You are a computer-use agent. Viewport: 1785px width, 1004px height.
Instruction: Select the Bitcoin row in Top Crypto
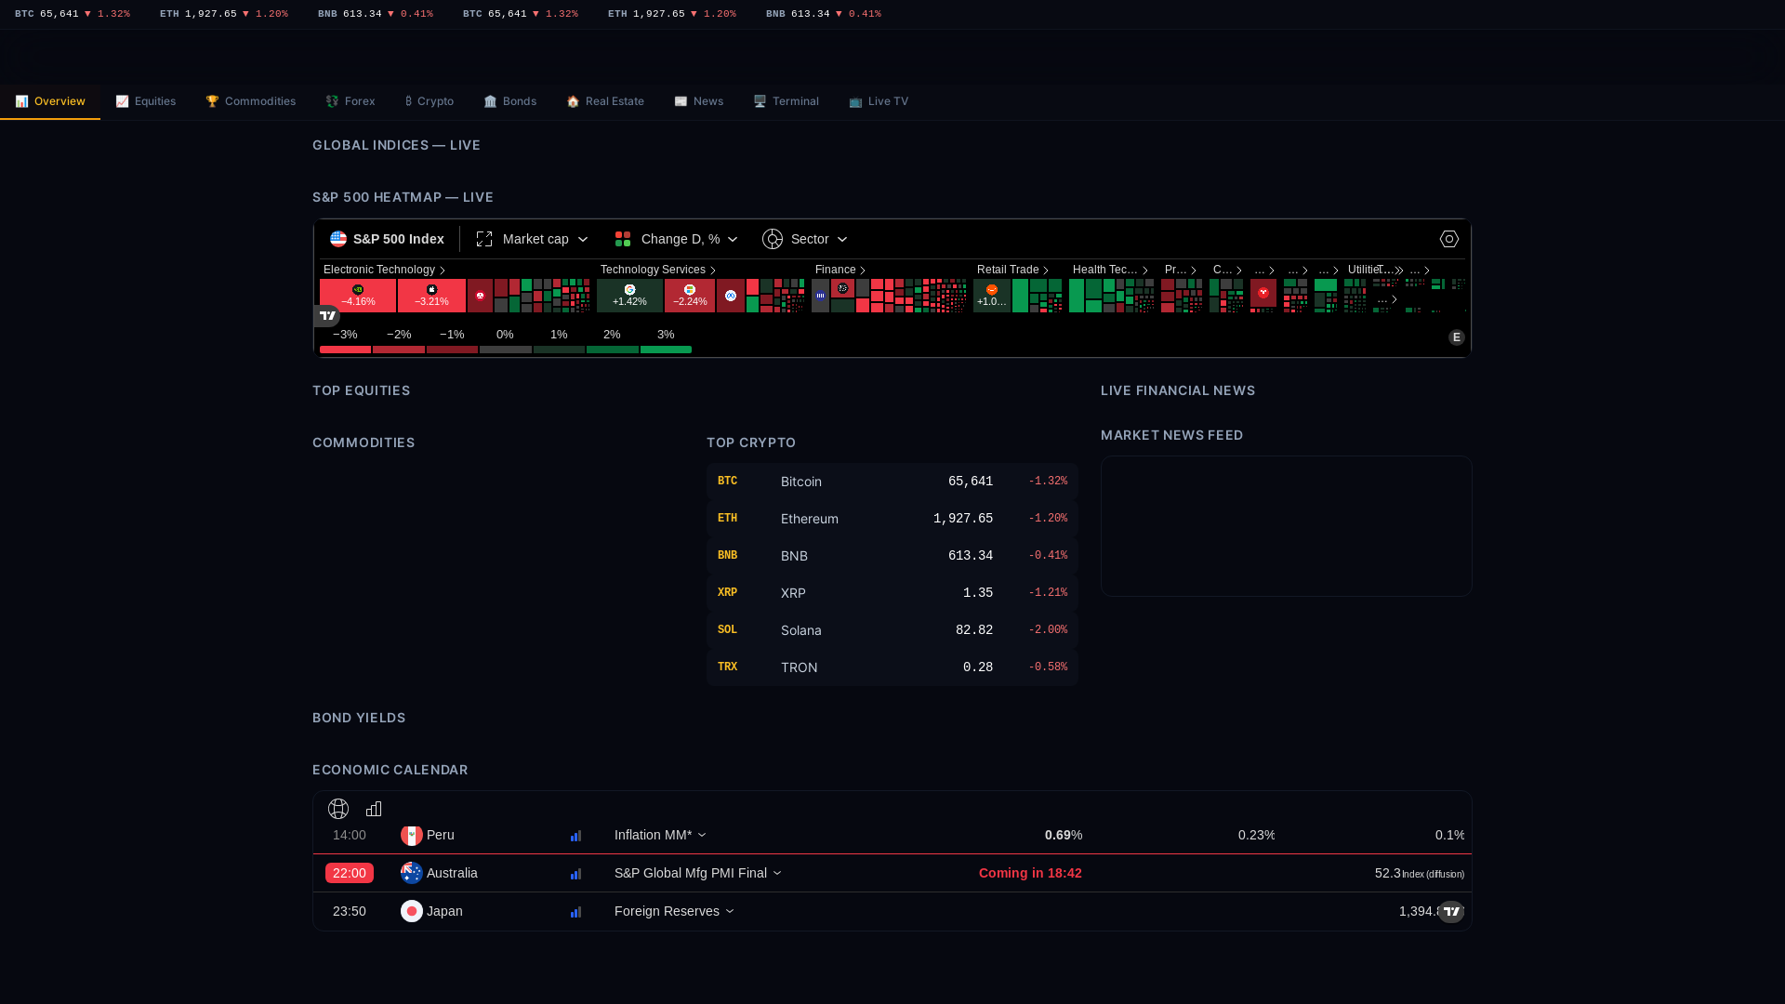[x=892, y=482]
